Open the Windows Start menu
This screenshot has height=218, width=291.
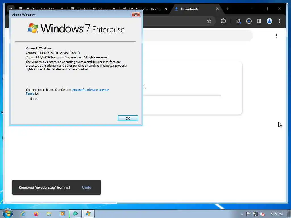(x=7, y=213)
